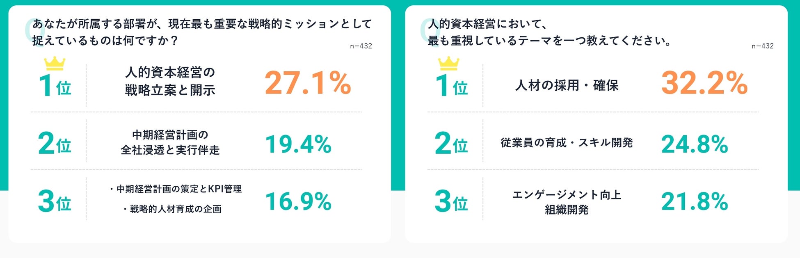
Task: Select the 32.2% orange percentage
Action: [x=704, y=83]
